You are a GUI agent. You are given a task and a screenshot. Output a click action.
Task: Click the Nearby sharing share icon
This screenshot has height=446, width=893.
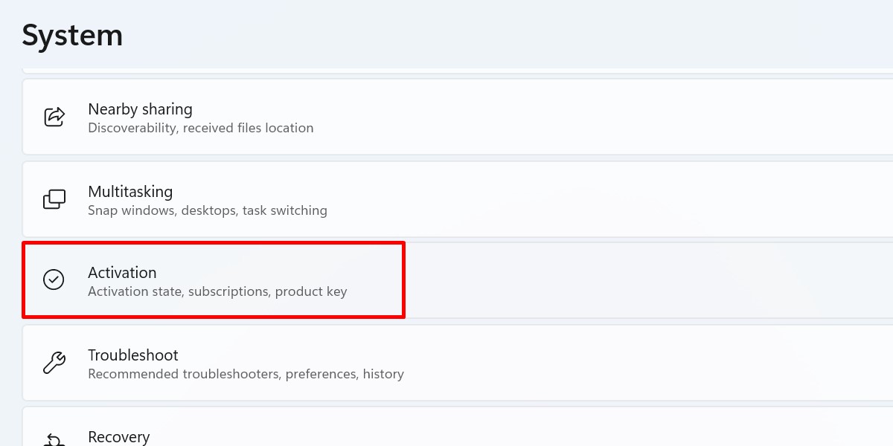(x=54, y=117)
